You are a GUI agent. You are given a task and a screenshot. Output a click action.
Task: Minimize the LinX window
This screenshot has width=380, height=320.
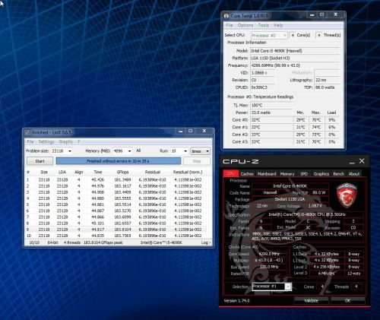coord(181,131)
